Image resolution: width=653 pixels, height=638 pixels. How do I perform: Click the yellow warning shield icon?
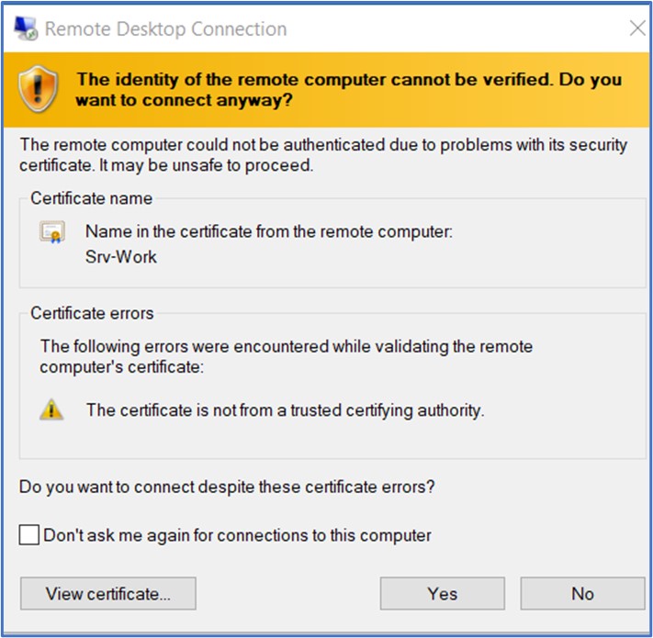(x=39, y=89)
